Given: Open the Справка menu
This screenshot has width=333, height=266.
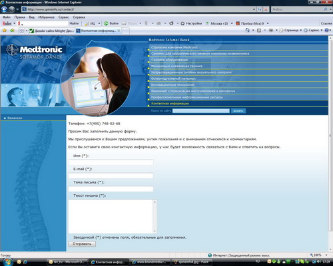Looking at the screenshot, I should tap(79, 17).
